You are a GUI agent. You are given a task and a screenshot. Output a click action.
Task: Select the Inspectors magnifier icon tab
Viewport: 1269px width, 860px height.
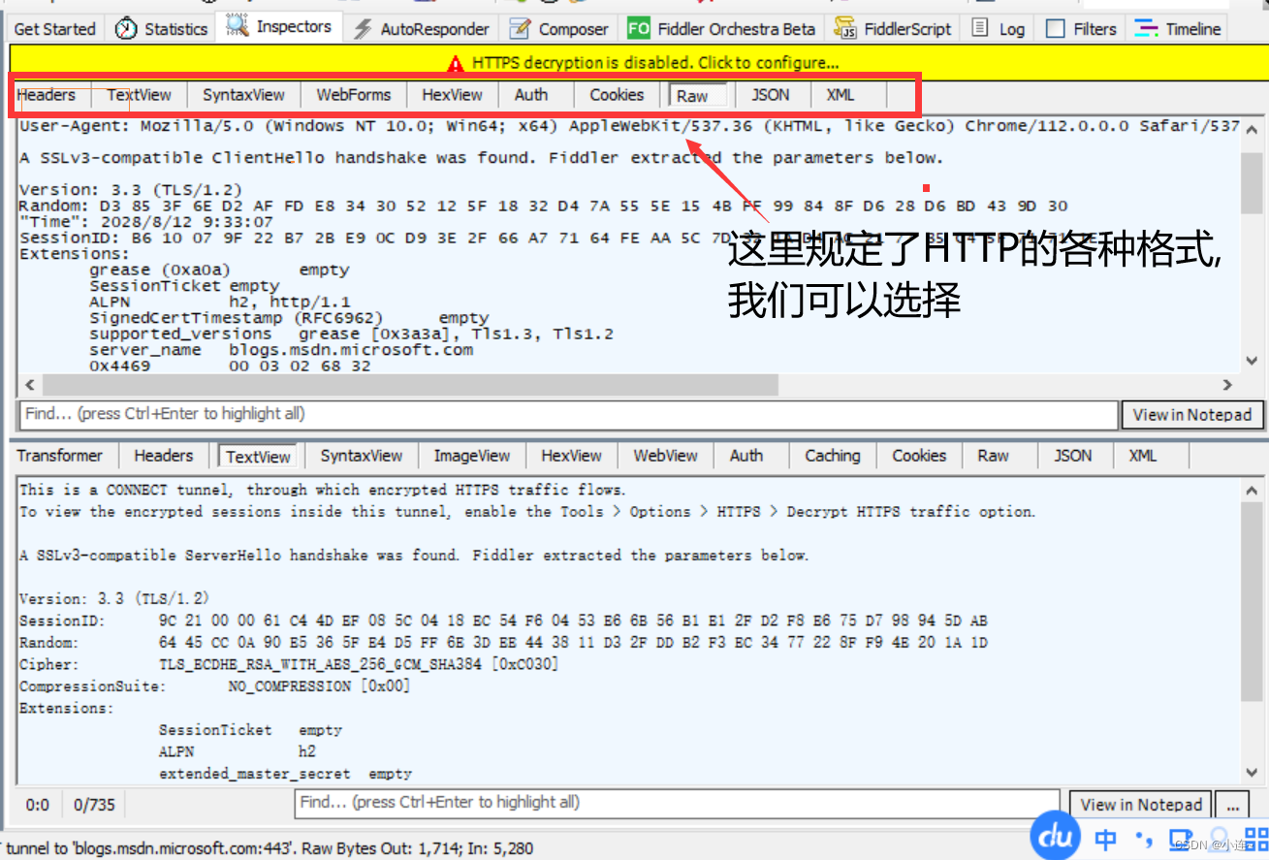coord(238,26)
